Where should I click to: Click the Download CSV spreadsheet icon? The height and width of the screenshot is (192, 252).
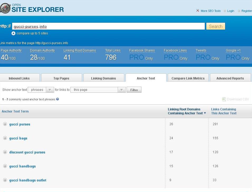click(224, 99)
